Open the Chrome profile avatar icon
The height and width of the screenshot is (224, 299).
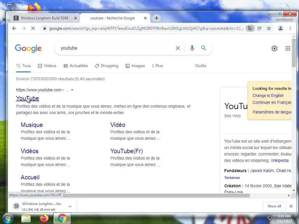pos(281,28)
